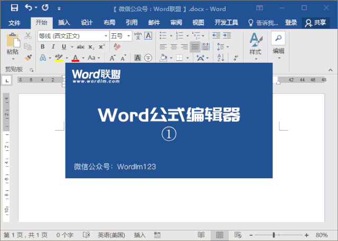Toggle Bold formatting
The image size is (338, 241).
(41, 46)
